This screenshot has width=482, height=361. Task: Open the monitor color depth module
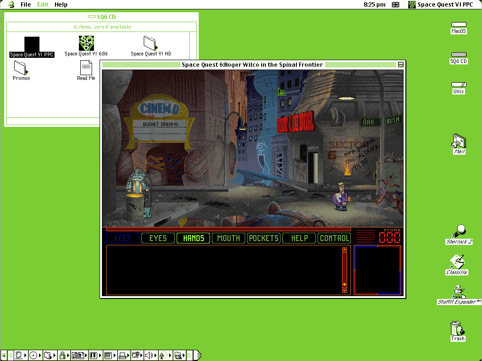click(x=95, y=355)
